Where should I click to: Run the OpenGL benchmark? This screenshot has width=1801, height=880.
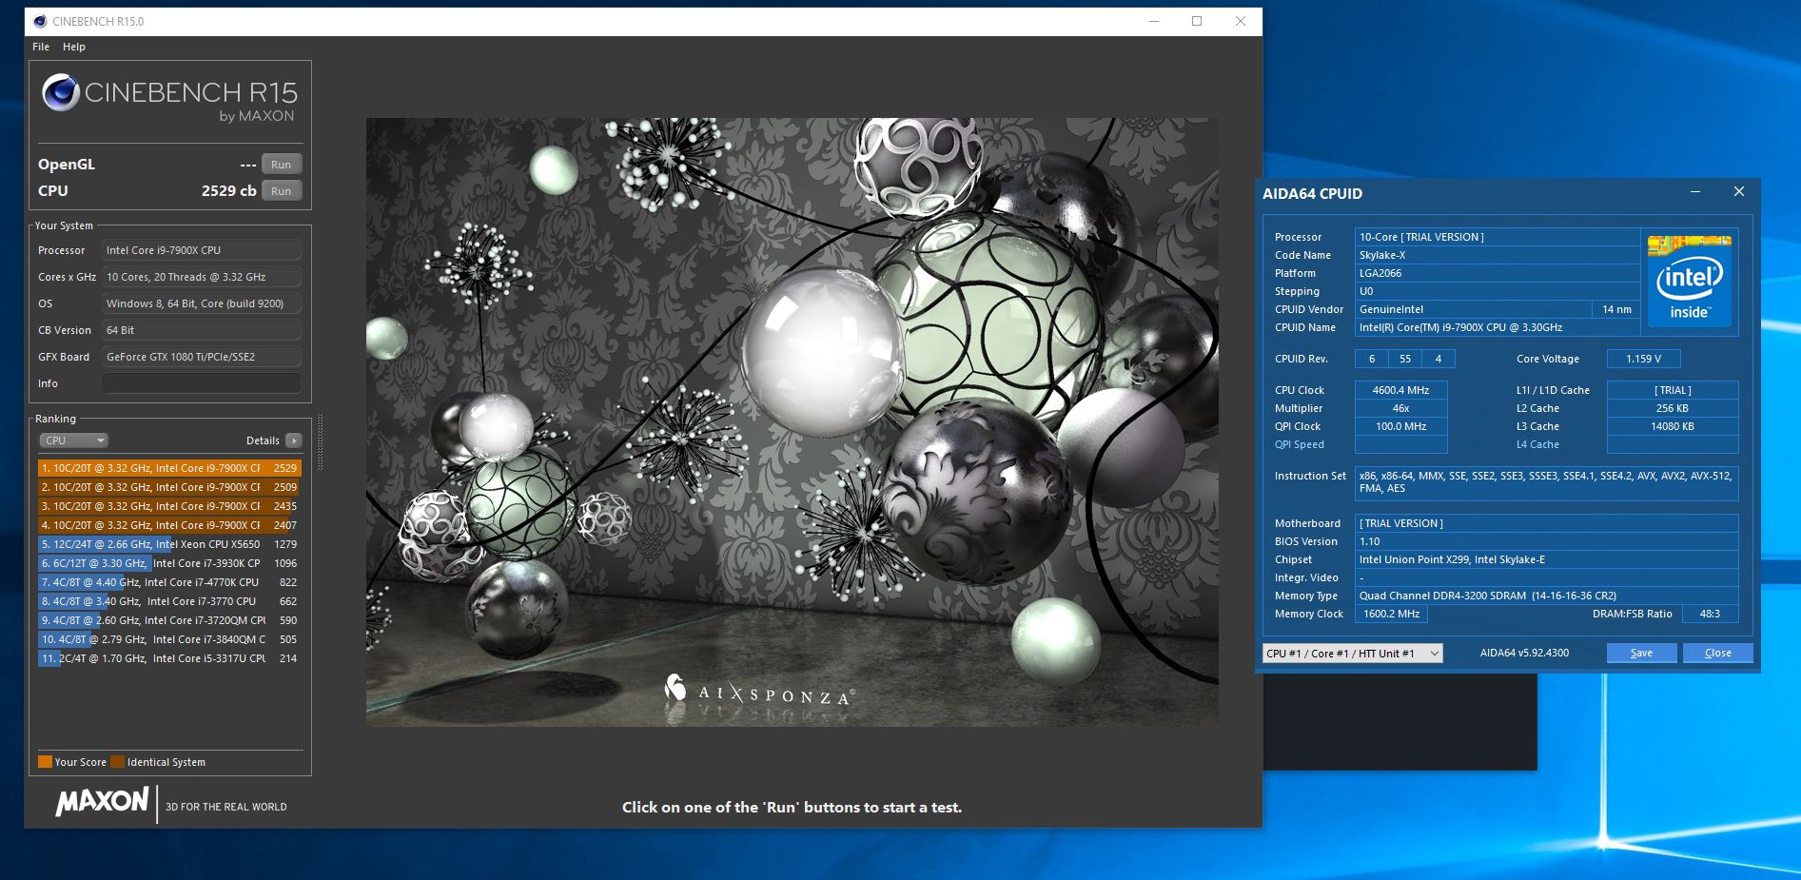coord(282,165)
